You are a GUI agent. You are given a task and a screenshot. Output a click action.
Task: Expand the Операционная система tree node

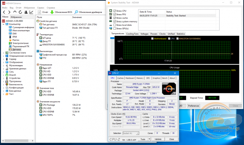pyautogui.click(x=3, y=56)
